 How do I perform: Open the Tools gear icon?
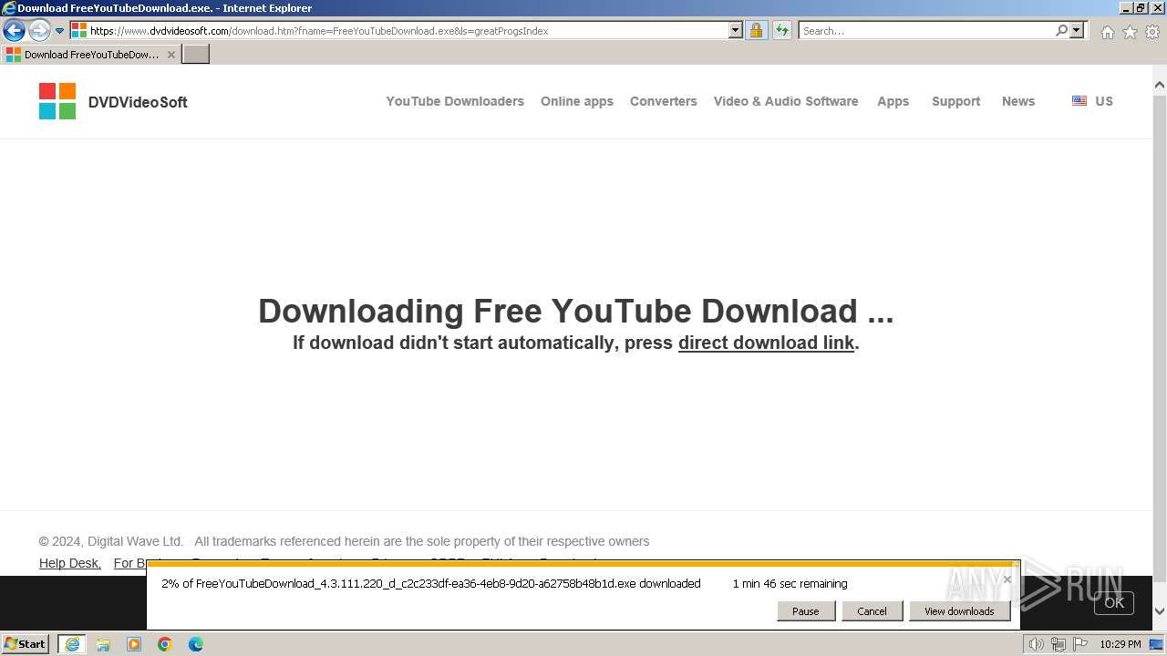[1152, 32]
